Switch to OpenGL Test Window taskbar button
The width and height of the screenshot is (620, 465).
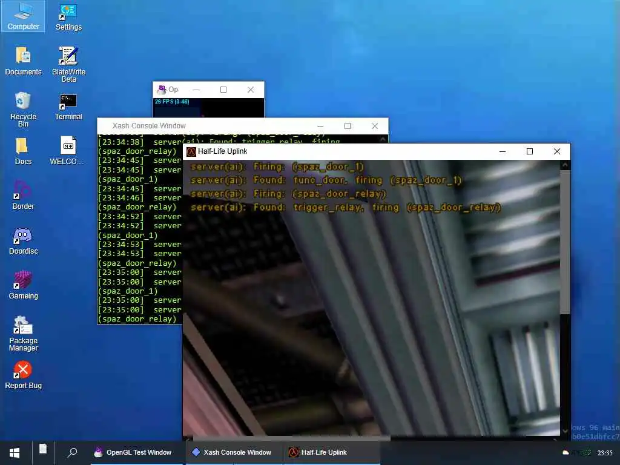click(x=138, y=452)
